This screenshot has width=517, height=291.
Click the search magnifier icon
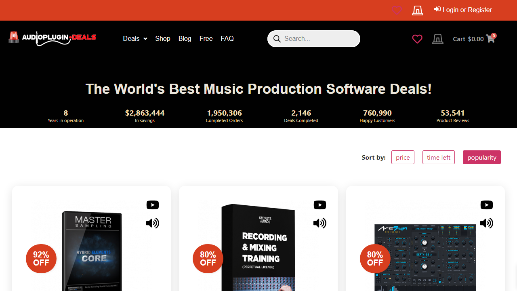[x=277, y=38]
